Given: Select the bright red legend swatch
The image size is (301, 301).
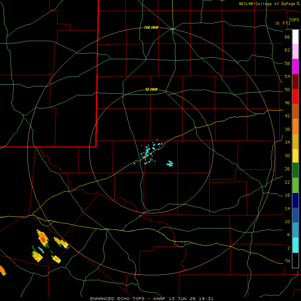Looking at the screenshot, I should (x=295, y=96).
